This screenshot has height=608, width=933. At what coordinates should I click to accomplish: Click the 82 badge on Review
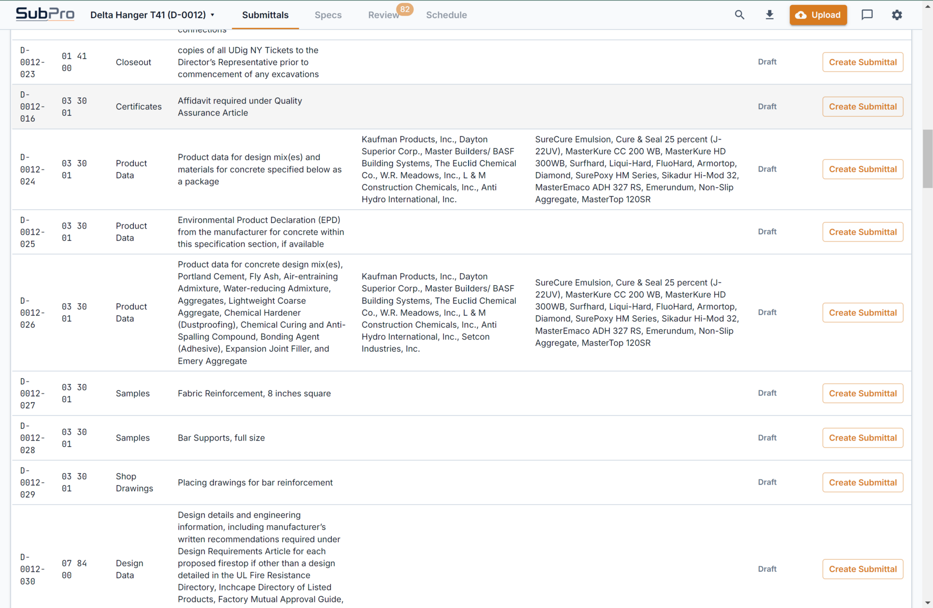[405, 9]
